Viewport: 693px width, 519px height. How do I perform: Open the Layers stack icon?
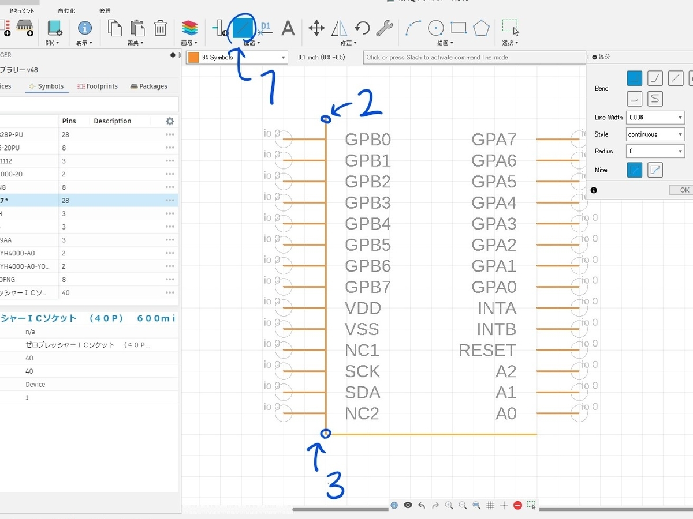(x=189, y=28)
